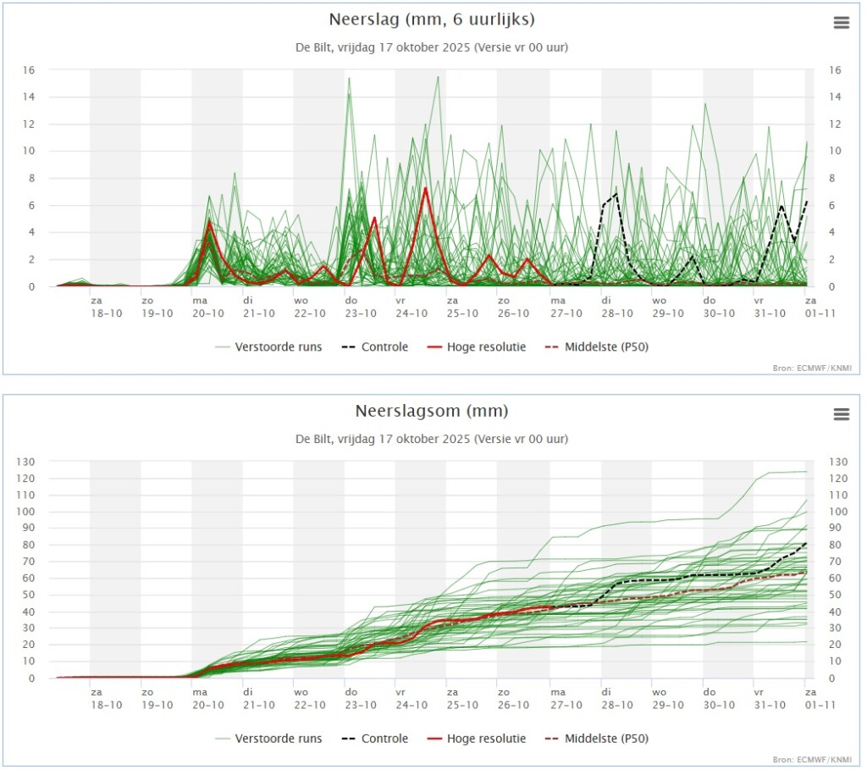Toggle Middelste (P50) in the Neerslag legend
The height and width of the screenshot is (770, 867).
[597, 346]
